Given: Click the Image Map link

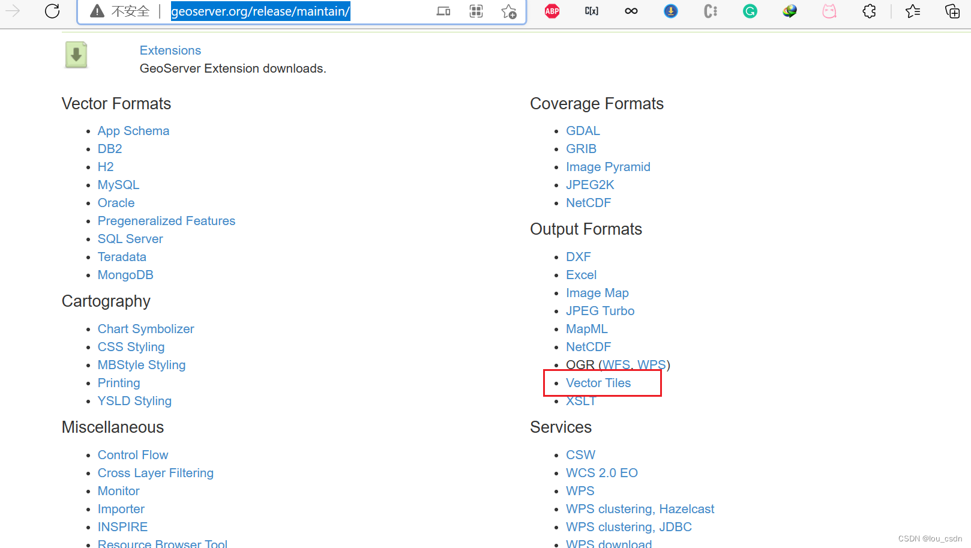Looking at the screenshot, I should 597,293.
